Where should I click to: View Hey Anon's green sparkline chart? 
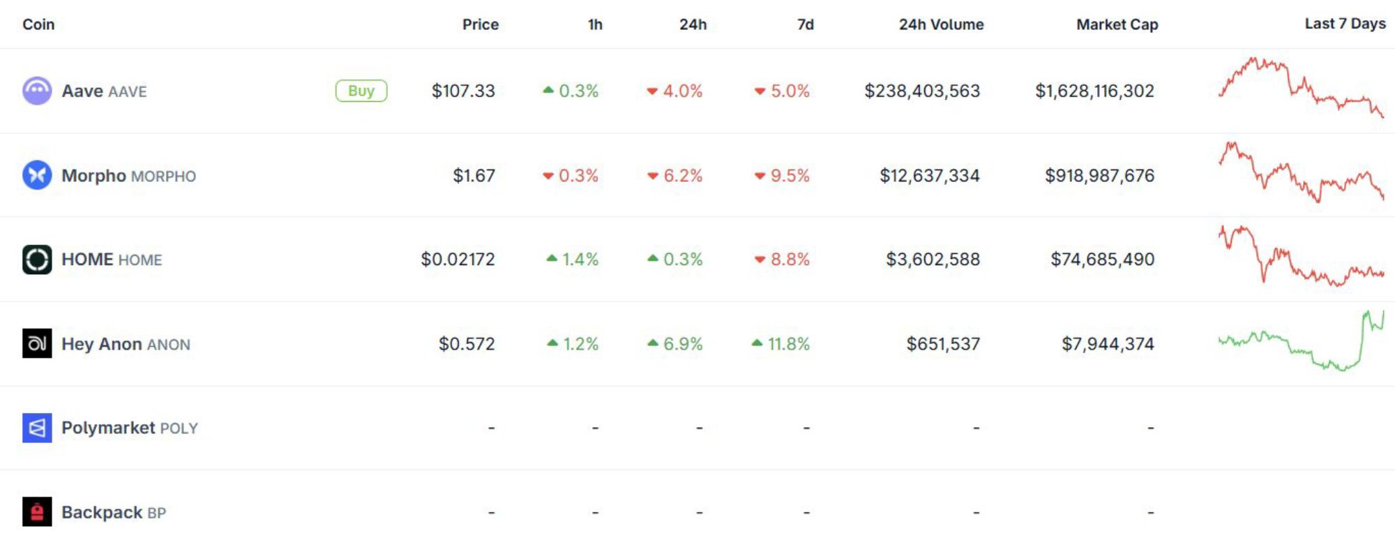[1301, 341]
